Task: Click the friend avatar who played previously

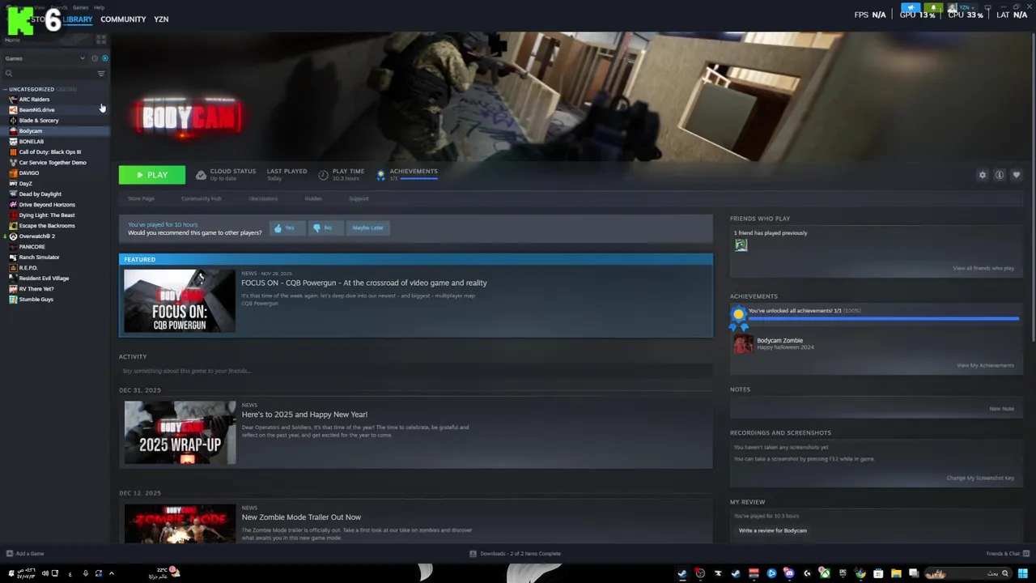Action: point(741,245)
